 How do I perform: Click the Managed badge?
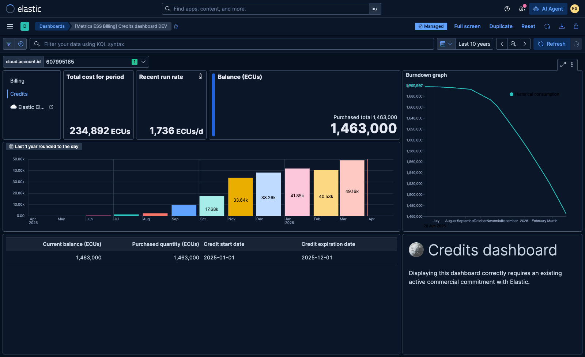431,26
